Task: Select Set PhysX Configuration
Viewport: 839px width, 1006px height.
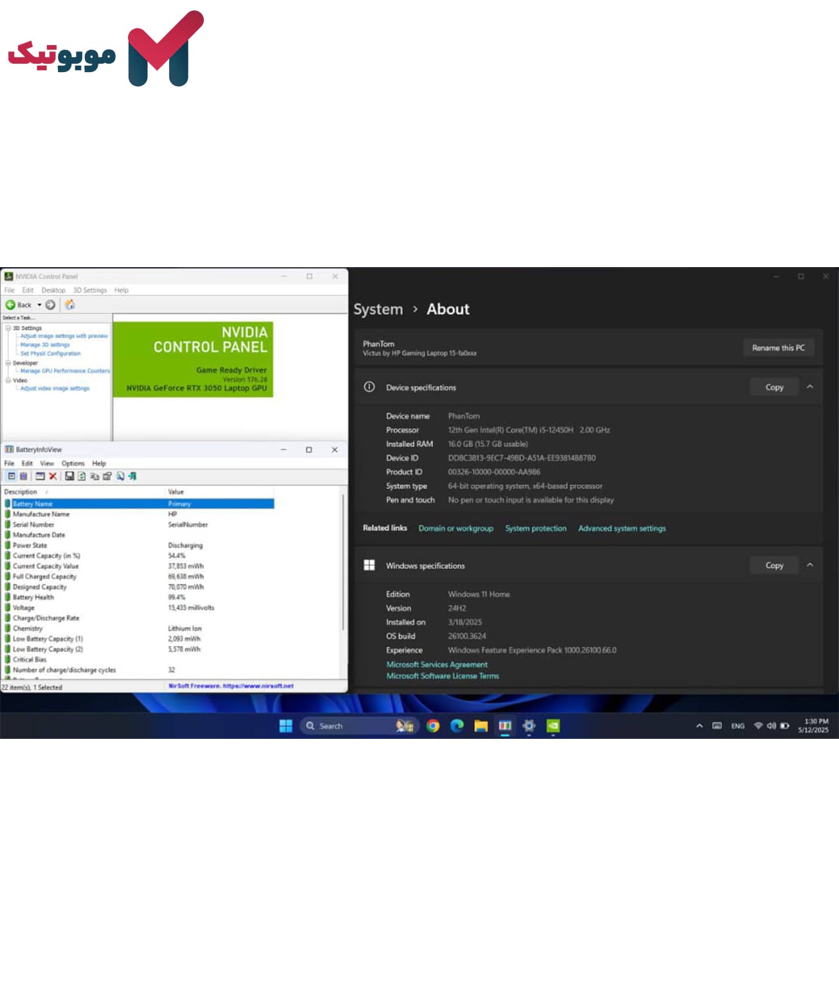Action: tap(50, 353)
